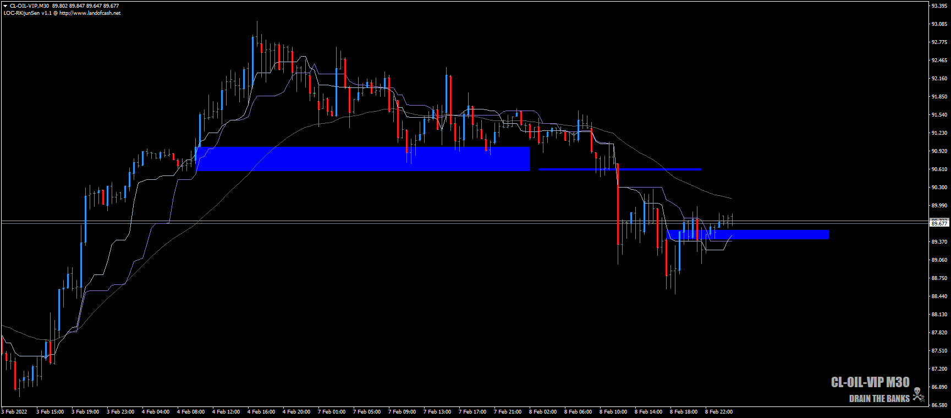Click the 8 Feb 02:00 time label

coord(543,412)
